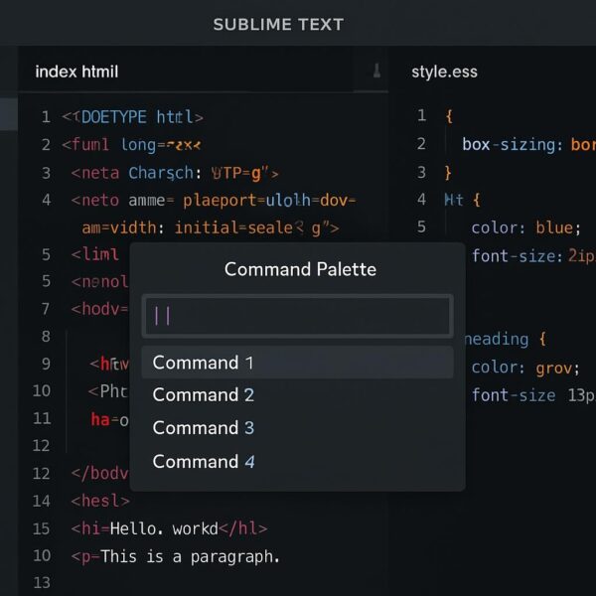Click the 'hesl' tag on line 14
The image size is (596, 596).
[x=100, y=501]
